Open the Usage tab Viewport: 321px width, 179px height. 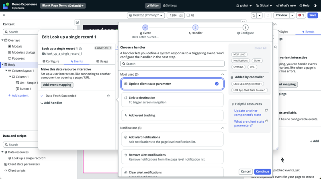[102, 61]
